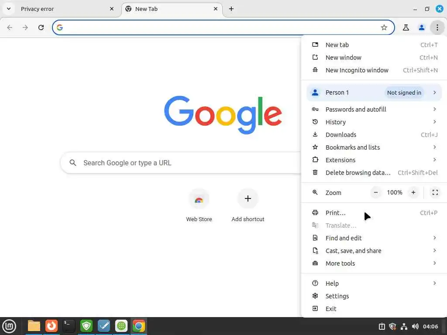Expand the Help submenu
The width and height of the screenshot is (447, 335).
(374, 284)
